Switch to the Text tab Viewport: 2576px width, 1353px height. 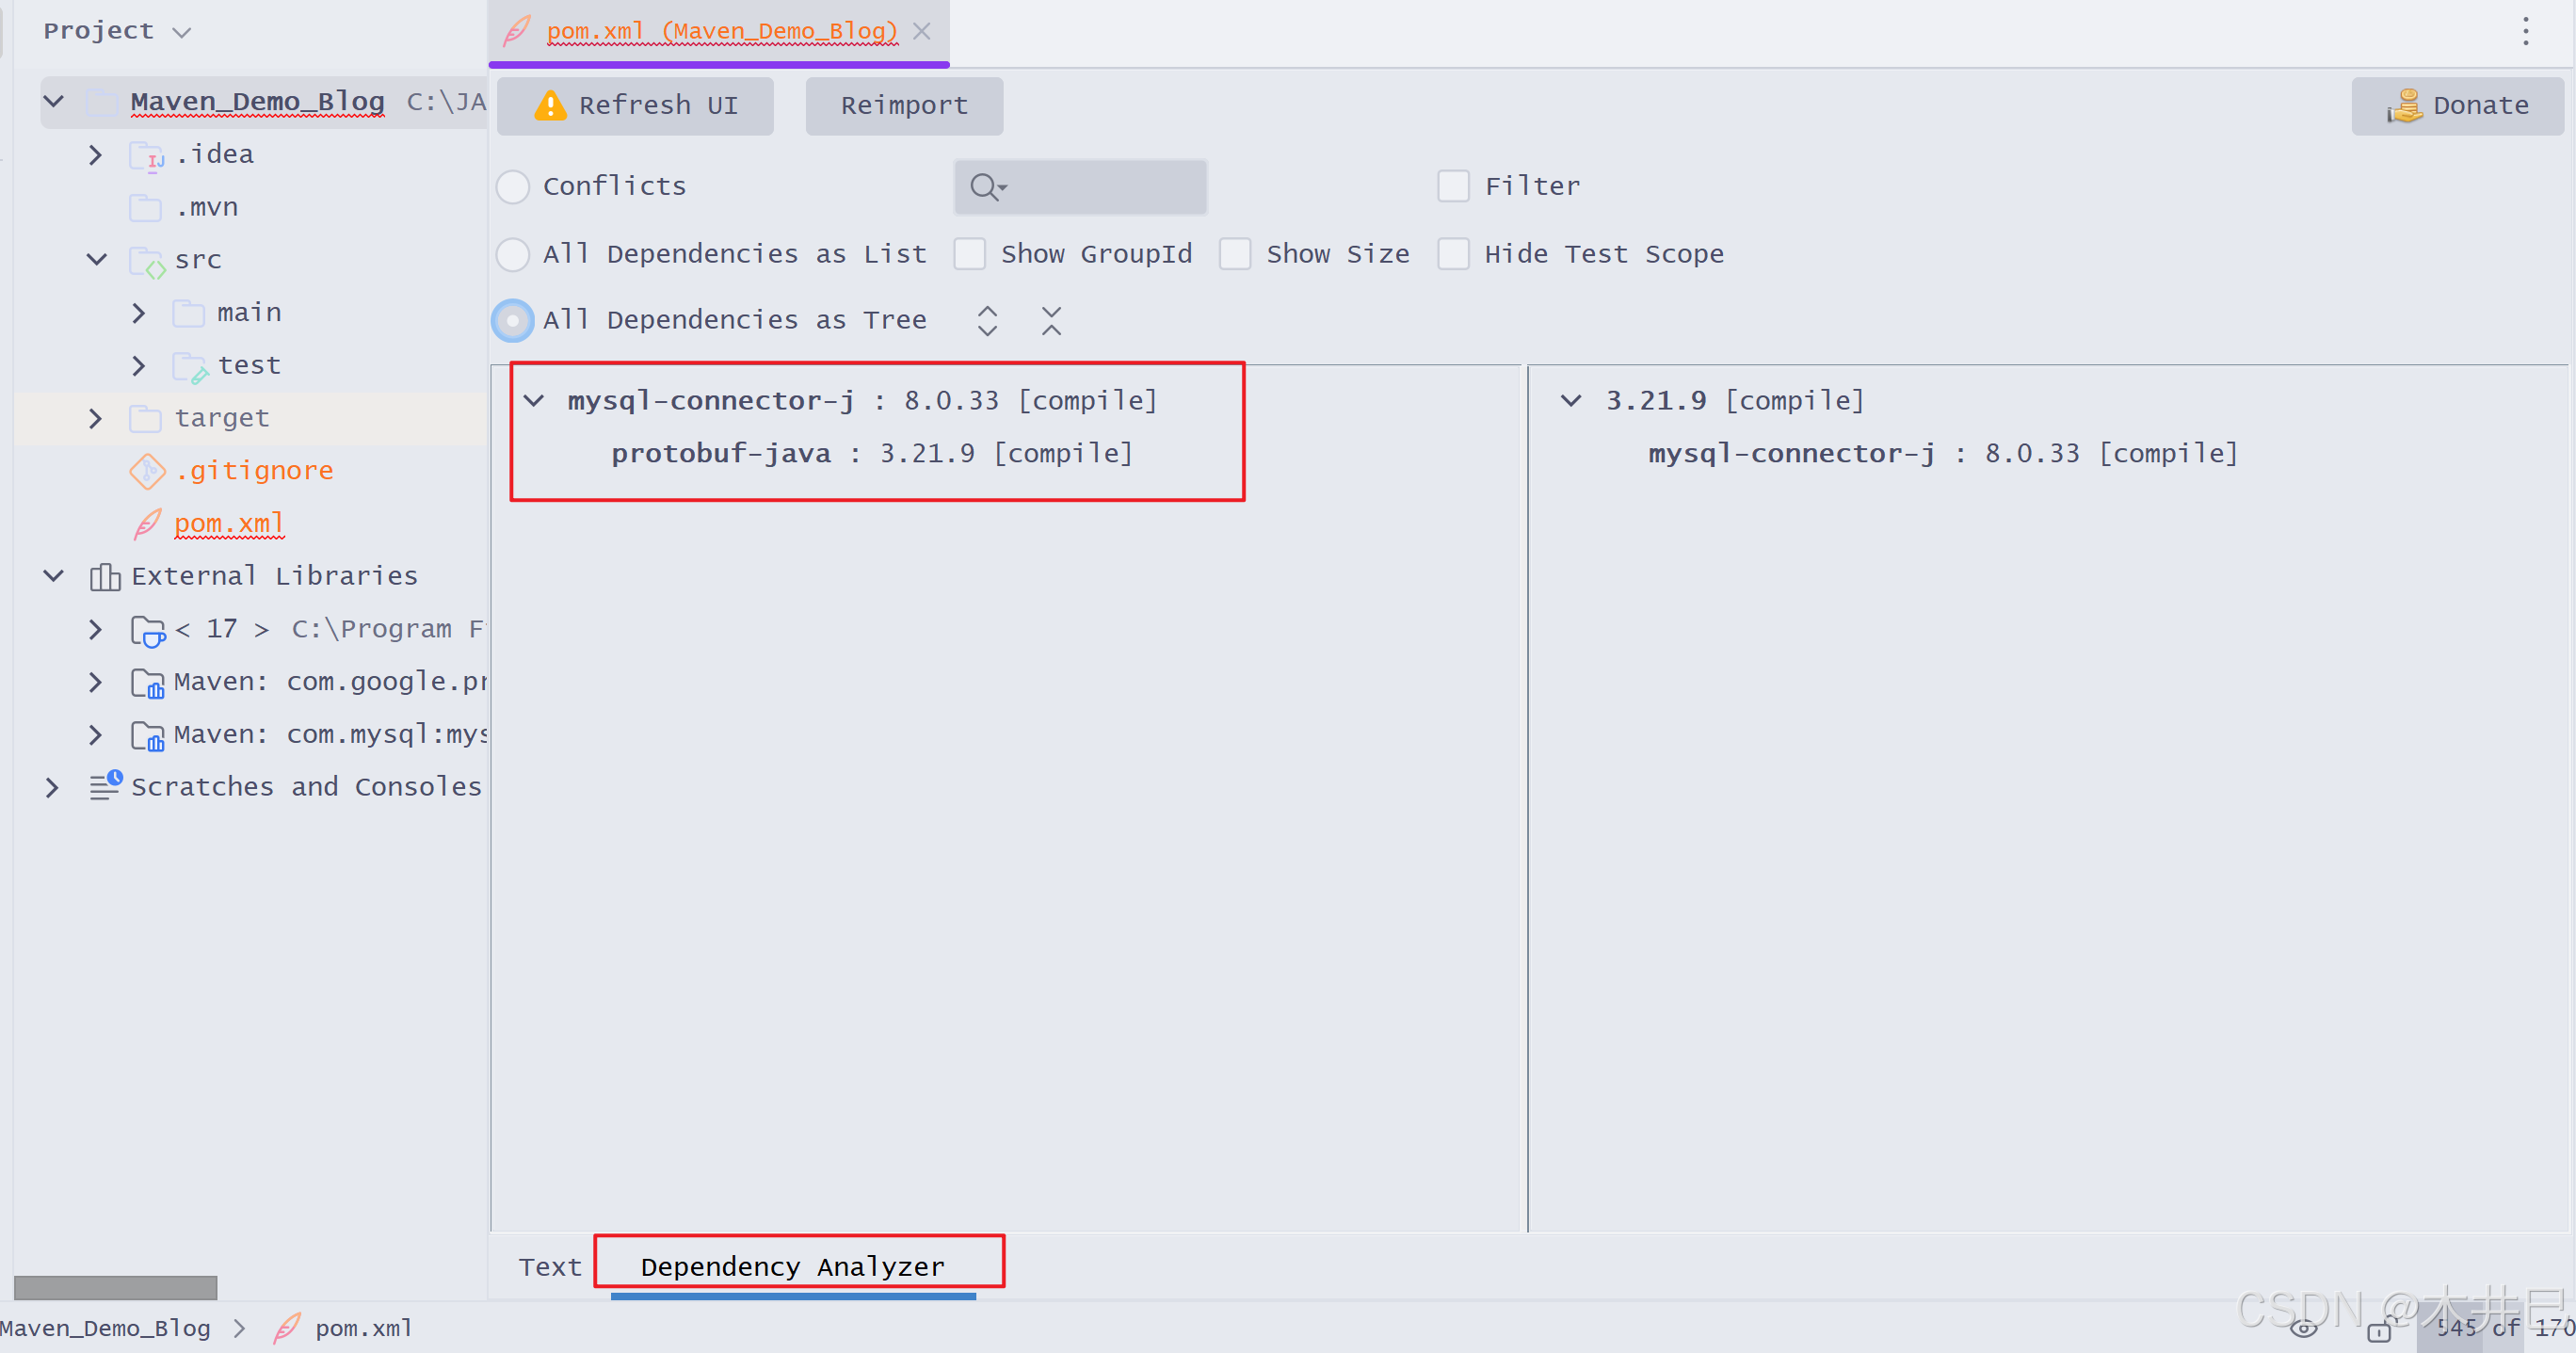550,1267
